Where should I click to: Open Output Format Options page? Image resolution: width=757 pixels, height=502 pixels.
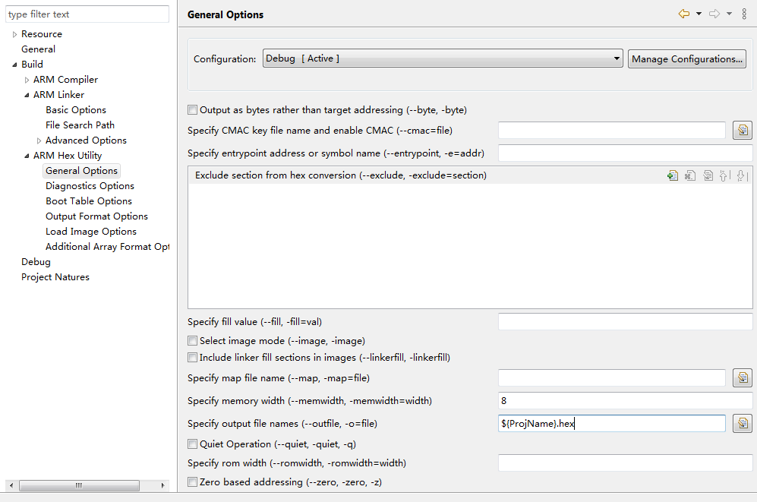point(96,216)
